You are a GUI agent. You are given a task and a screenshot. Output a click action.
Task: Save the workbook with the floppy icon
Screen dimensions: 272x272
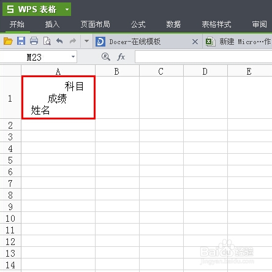(21, 41)
